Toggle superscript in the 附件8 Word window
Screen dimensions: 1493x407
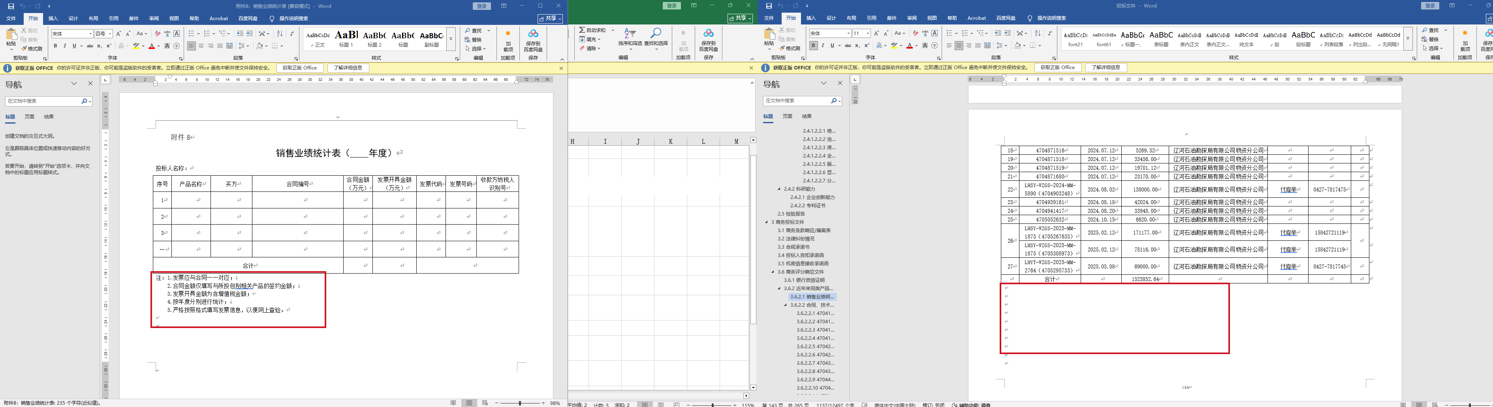[x=109, y=46]
